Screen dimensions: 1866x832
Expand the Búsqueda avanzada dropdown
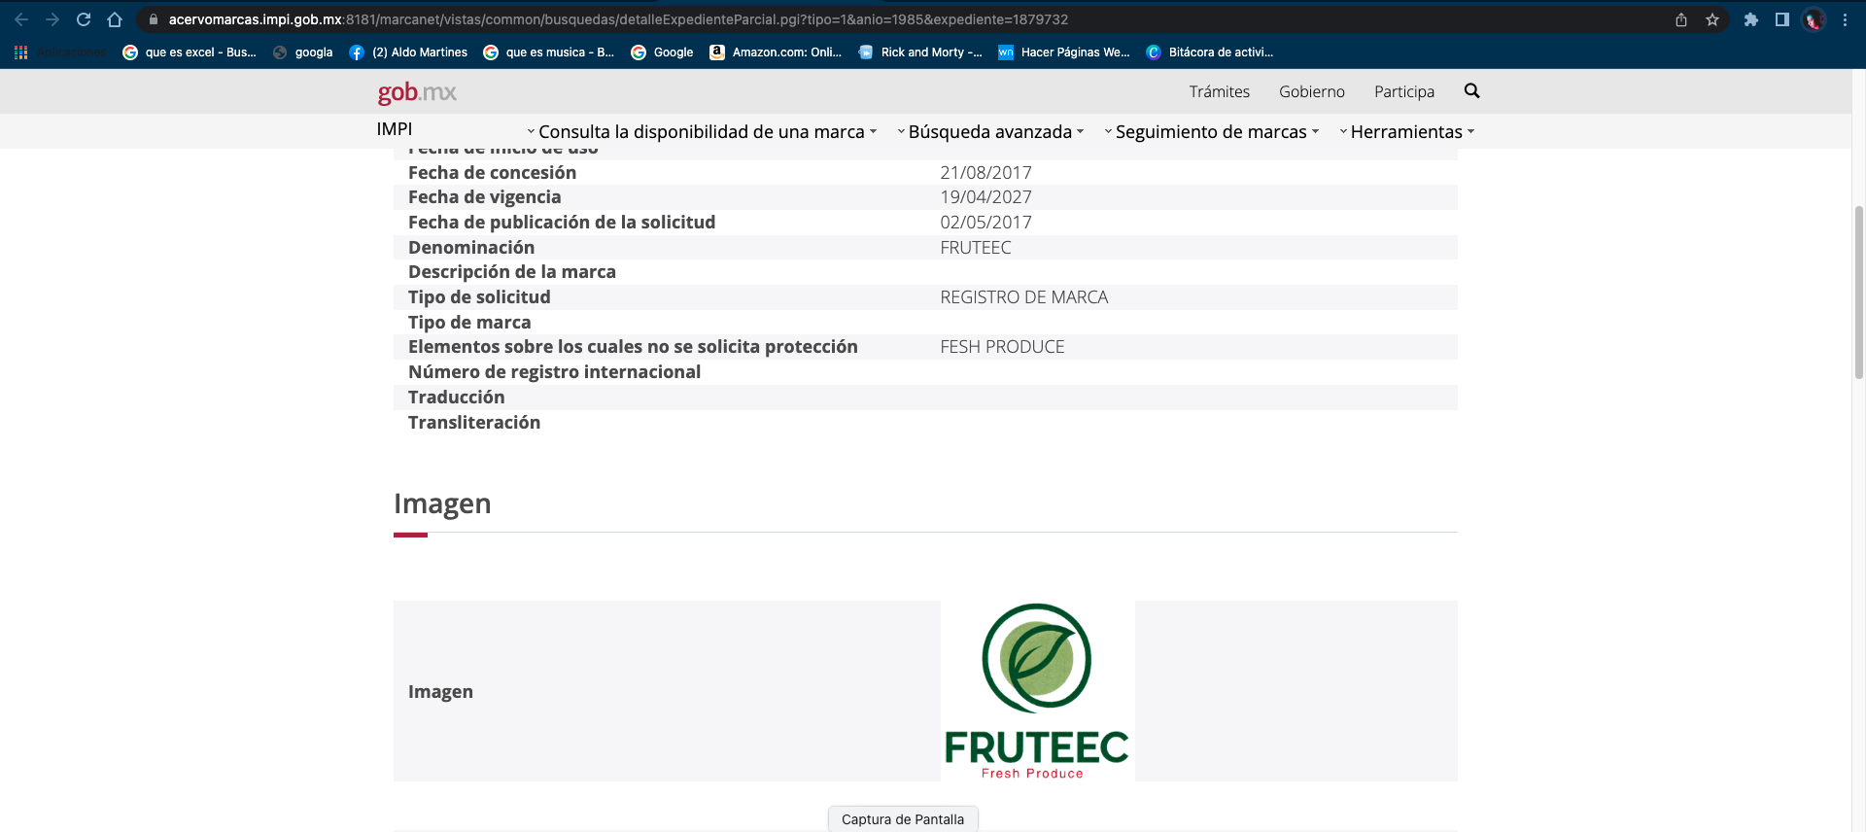[990, 131]
